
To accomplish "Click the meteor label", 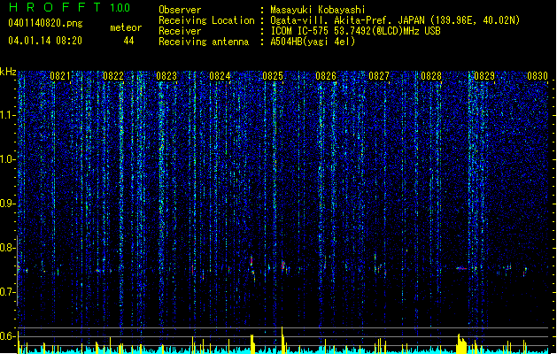I will point(126,27).
